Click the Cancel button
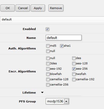The width and height of the screenshot is (104, 109). click(x=23, y=8)
